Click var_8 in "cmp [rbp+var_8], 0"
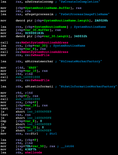118x155 pixels. click(30, 121)
